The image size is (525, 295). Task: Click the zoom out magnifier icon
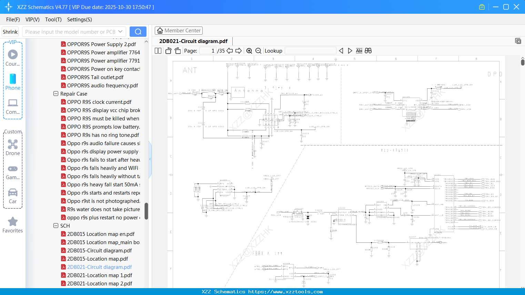coord(258,51)
